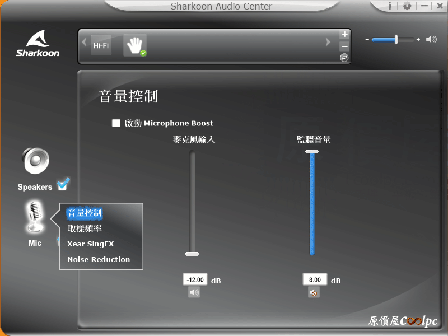The image size is (448, 336).
Task: Minimize the Sharkoon Audio Center window
Action: tap(424, 6)
